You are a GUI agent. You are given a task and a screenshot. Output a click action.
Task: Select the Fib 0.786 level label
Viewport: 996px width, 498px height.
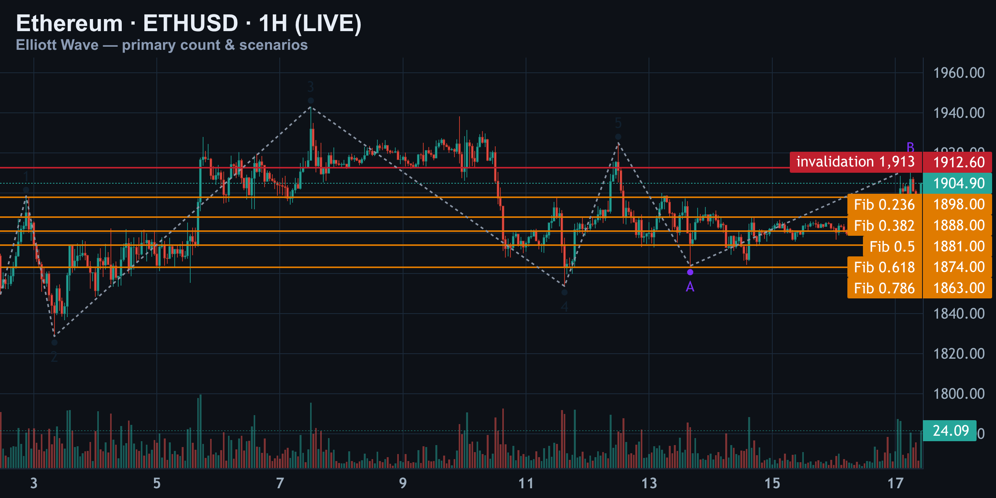(884, 288)
